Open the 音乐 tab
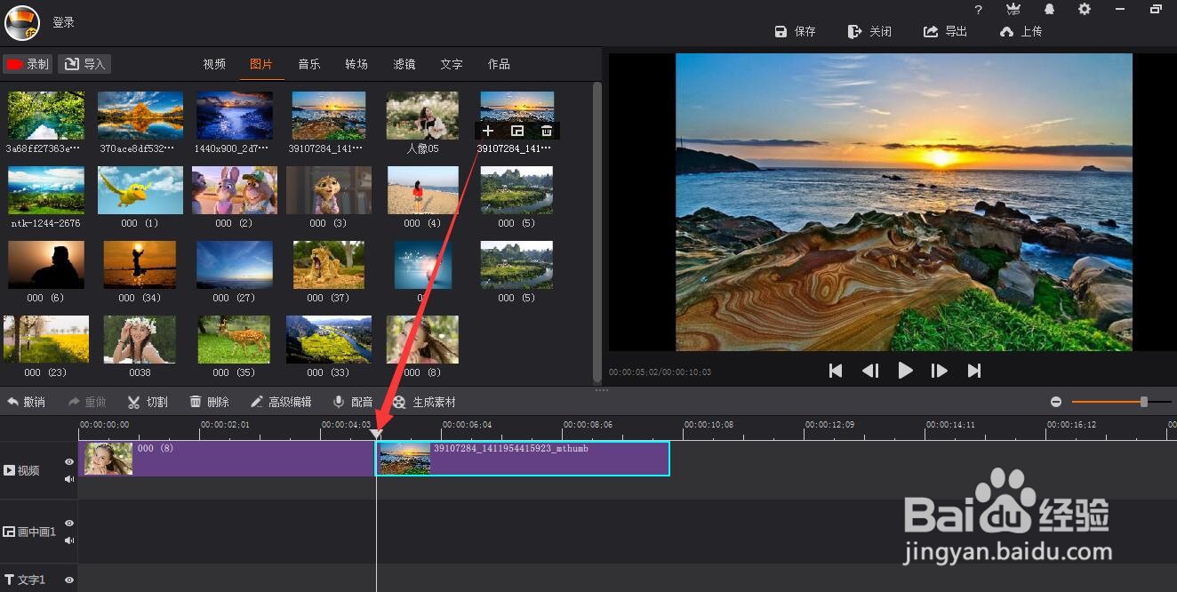The width and height of the screenshot is (1177, 592). point(309,64)
